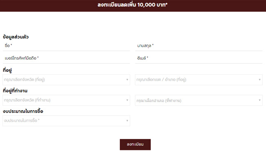Image resolution: width=266 pixels, height=151 pixels.
Task: Click the bold งบประมาณในการซื้อ heading
Action: point(23,111)
